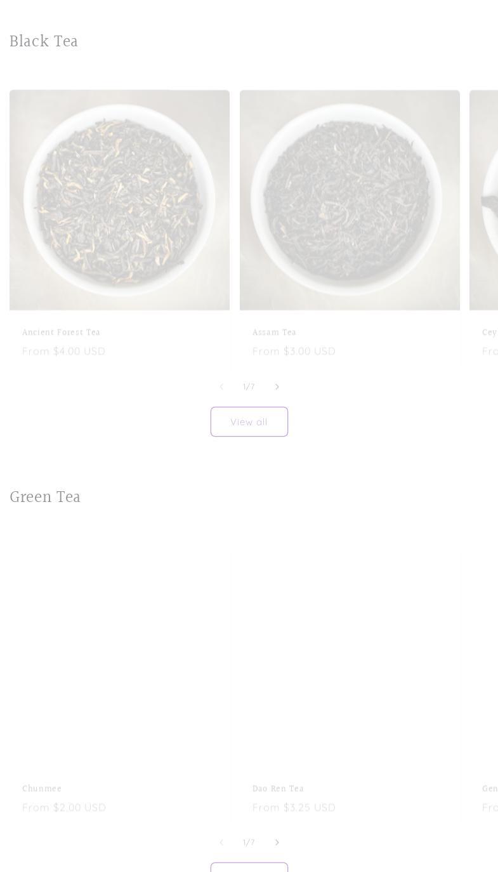The width and height of the screenshot is (498, 872).
Task: Select the Black Tea collection heading
Action: (44, 41)
